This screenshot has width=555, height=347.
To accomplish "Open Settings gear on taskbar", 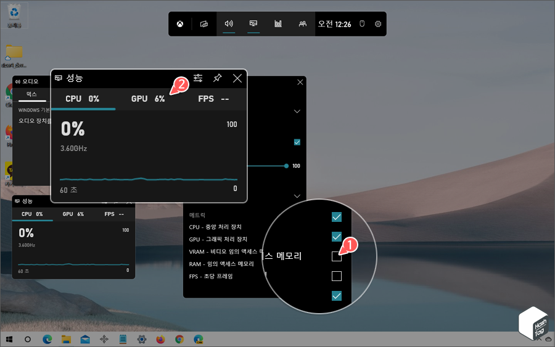I will click(142, 340).
